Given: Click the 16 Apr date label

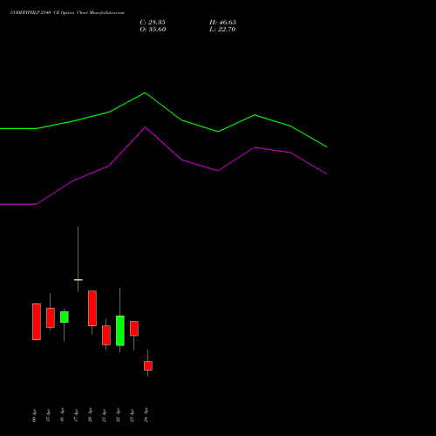Looking at the screenshot, I should (62, 416).
